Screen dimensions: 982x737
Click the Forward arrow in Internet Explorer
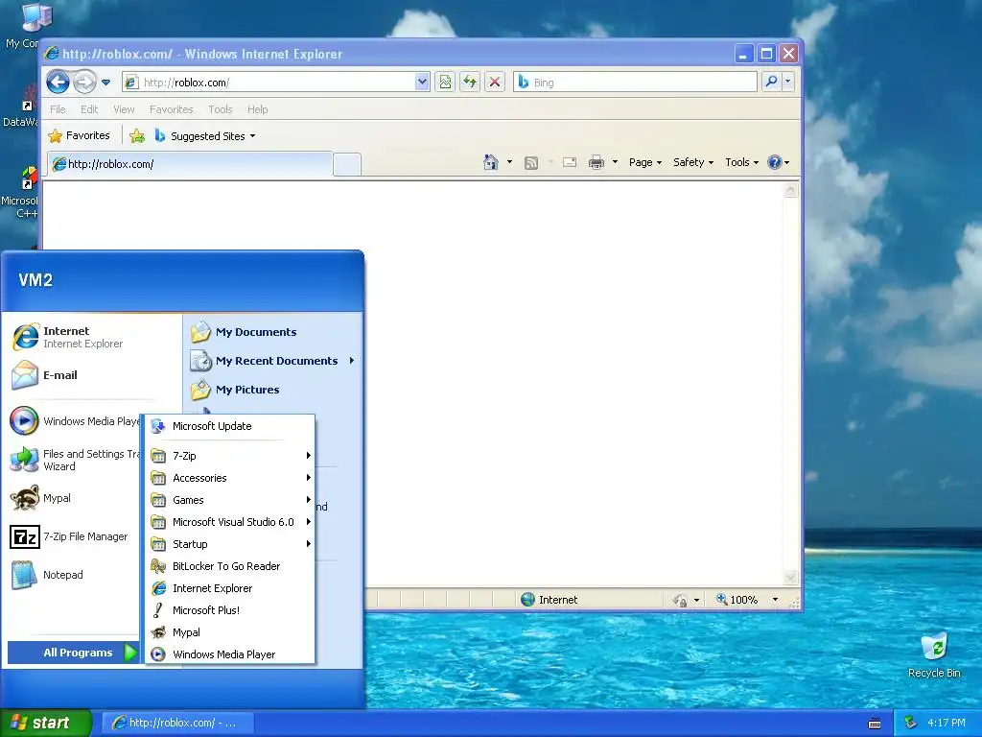coord(85,82)
